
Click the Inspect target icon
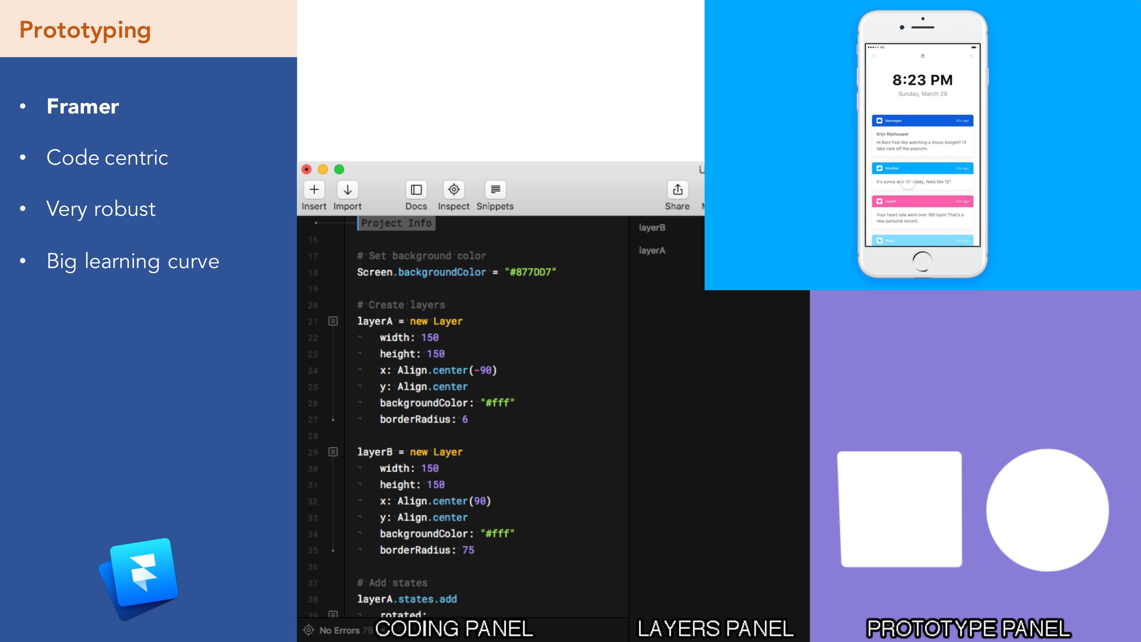[x=453, y=190]
